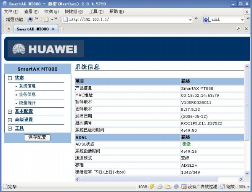Viewport: 252px width, 192px height.
Task: Click the Maxthon app icon in title bar
Action: click(5, 3)
